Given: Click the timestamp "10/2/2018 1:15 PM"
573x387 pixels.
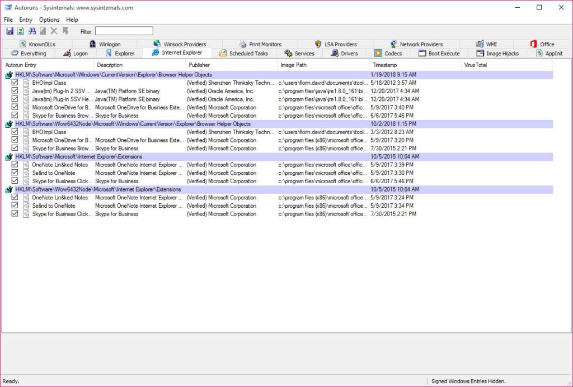Looking at the screenshot, I should [x=393, y=124].
